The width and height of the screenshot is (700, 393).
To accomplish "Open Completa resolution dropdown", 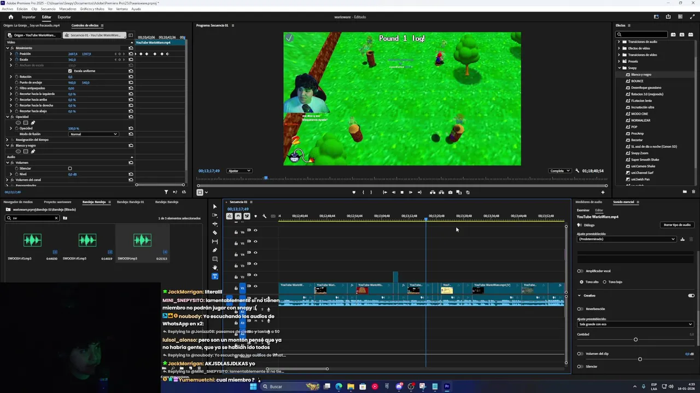I will click(x=560, y=171).
